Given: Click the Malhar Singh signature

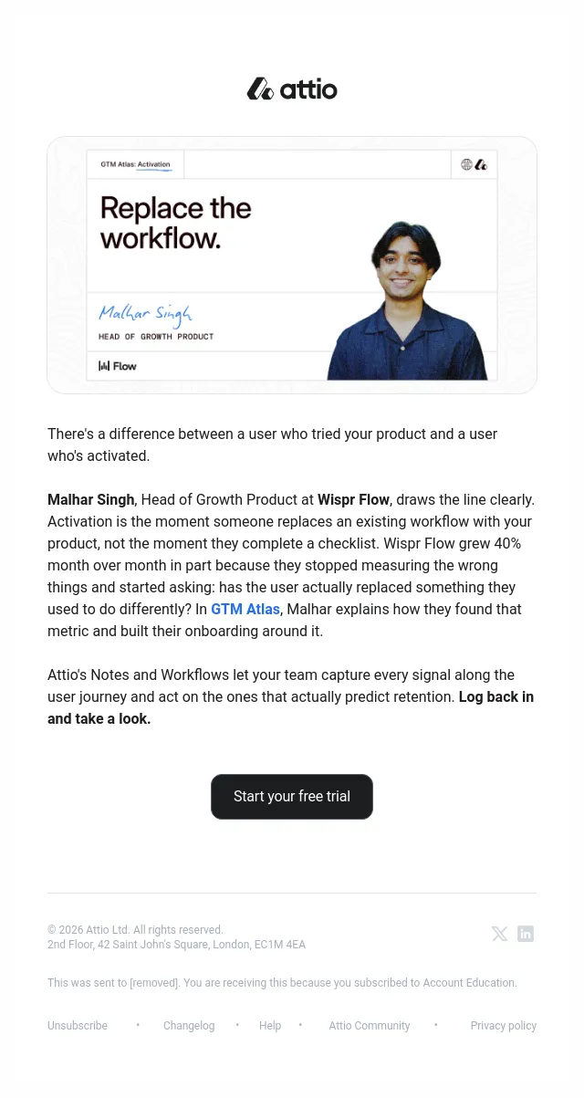Looking at the screenshot, I should tap(145, 314).
